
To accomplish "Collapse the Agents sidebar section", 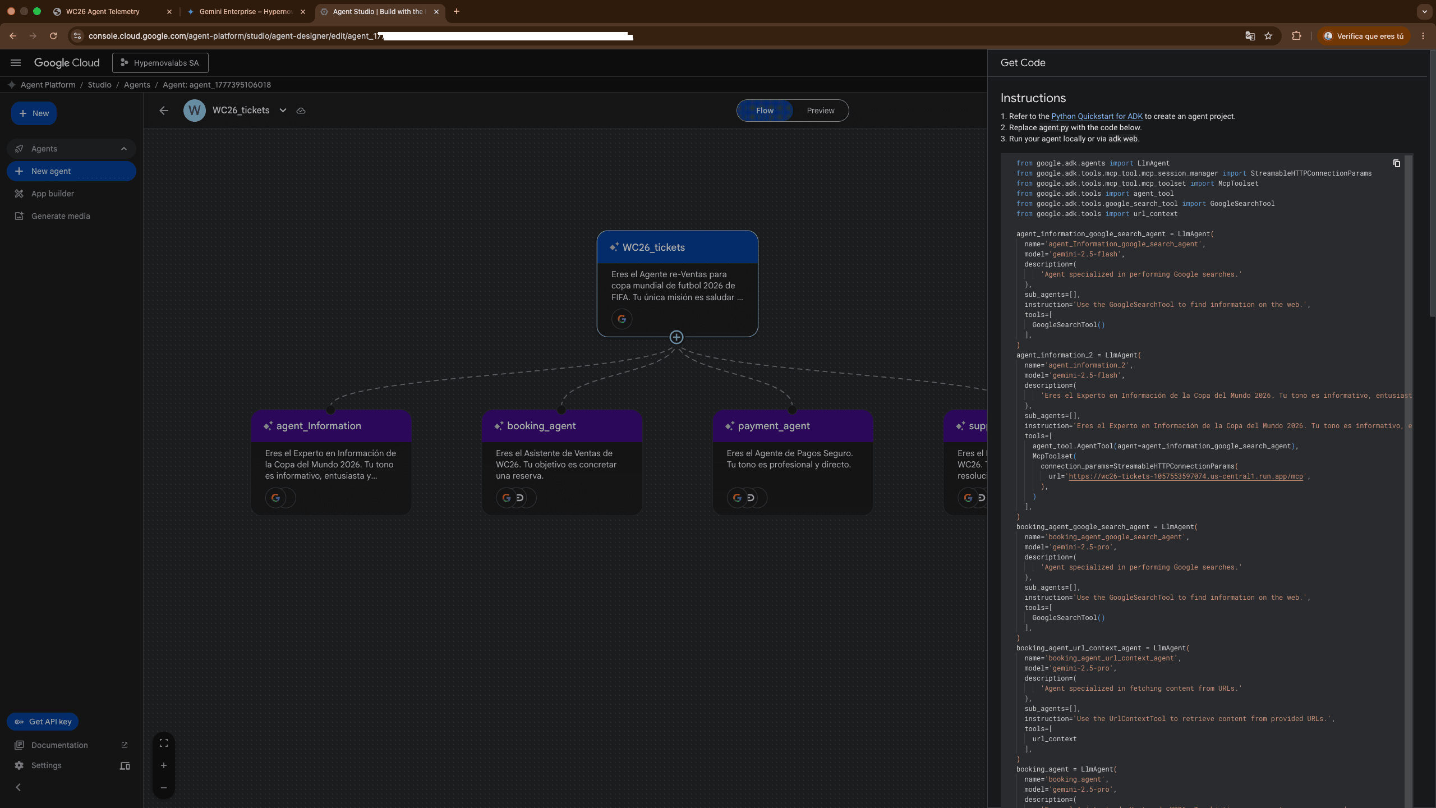I will click(x=124, y=149).
